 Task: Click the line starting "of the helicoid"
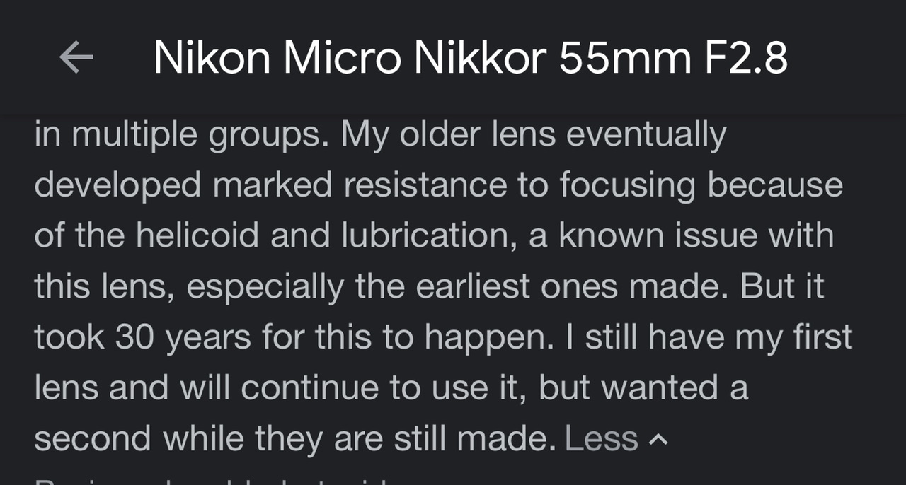tap(434, 235)
